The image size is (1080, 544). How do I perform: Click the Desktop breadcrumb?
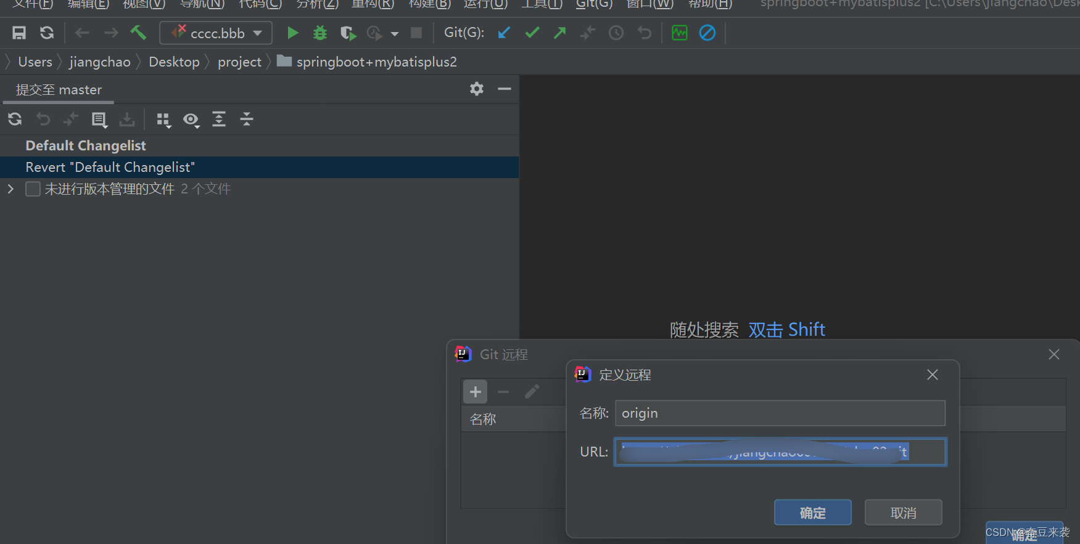[x=174, y=62]
